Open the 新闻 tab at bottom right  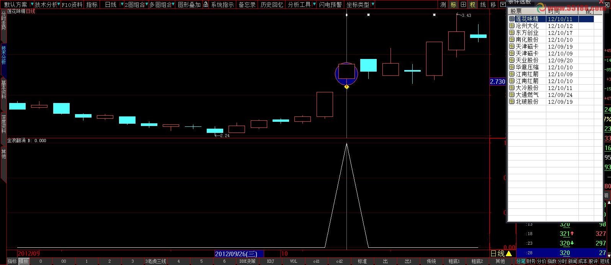pos(572,261)
